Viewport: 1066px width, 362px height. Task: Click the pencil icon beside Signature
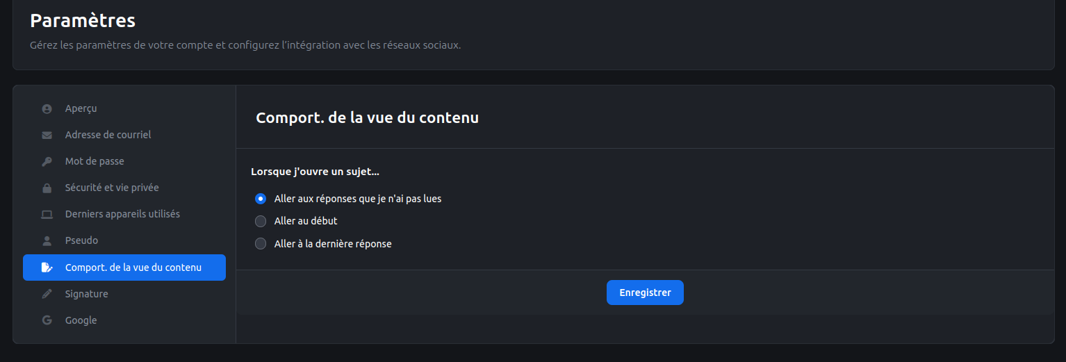pyautogui.click(x=47, y=294)
